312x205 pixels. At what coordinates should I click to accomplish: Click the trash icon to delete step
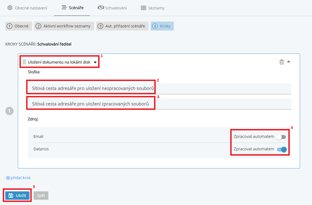281,62
